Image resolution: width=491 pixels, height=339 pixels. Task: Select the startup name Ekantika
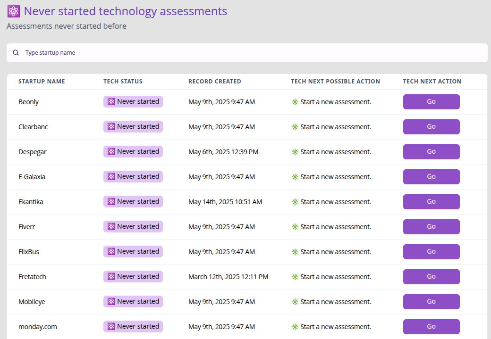click(x=31, y=202)
